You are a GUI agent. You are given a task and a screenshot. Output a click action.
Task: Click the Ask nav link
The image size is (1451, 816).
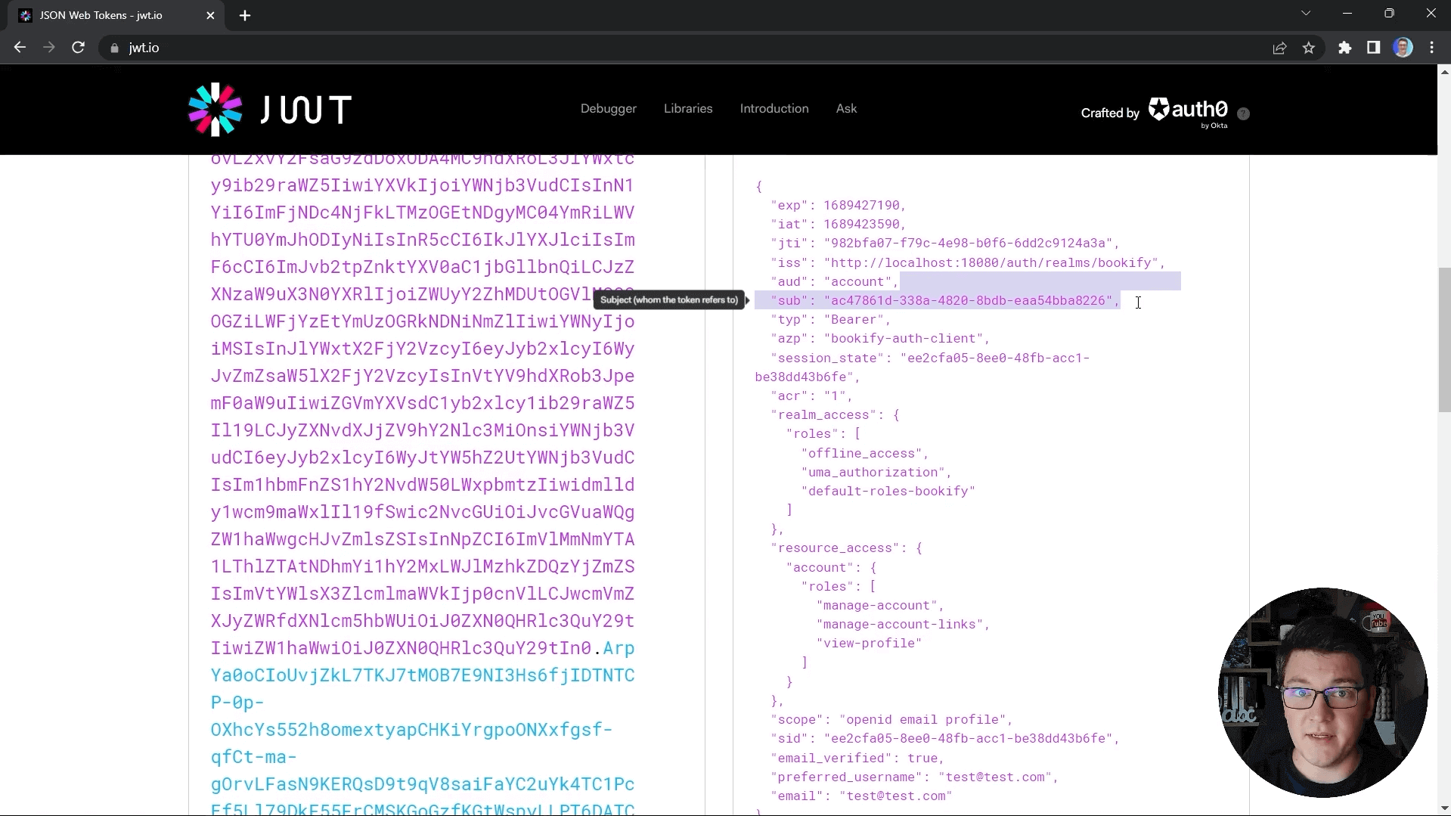(x=846, y=109)
